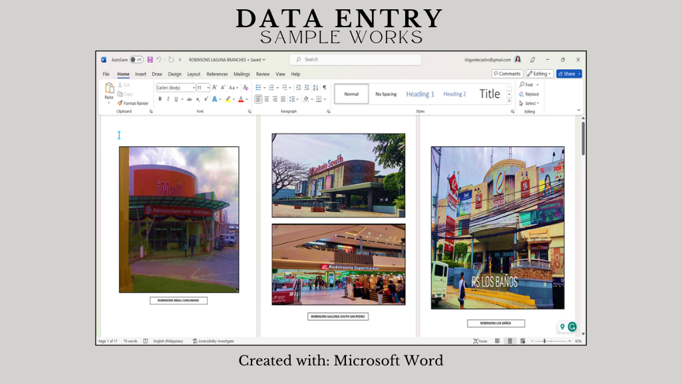The width and height of the screenshot is (682, 384).
Task: Apply red font color
Action: 241,100
